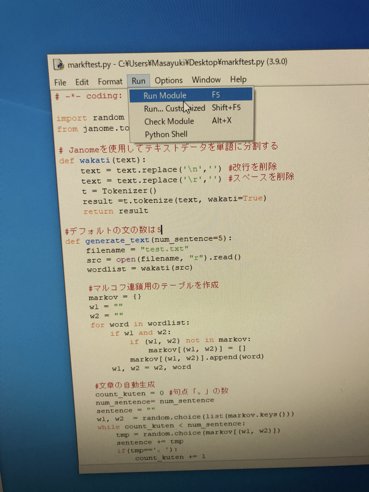Image resolution: width=369 pixels, height=492 pixels.
Task: Open the File menu
Action: point(60,83)
